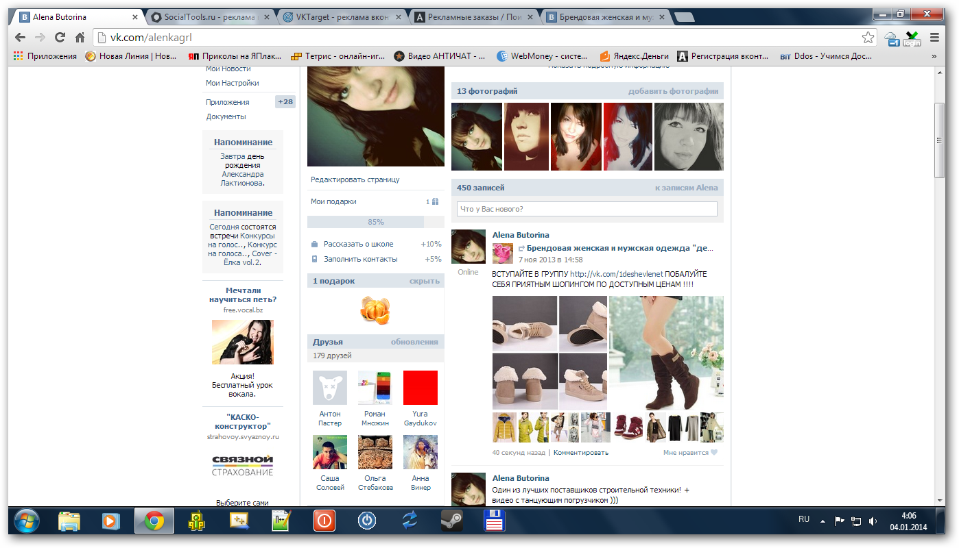Click the 85% profile completion progress bar
Viewport: 959px width, 548px height.
pos(375,222)
